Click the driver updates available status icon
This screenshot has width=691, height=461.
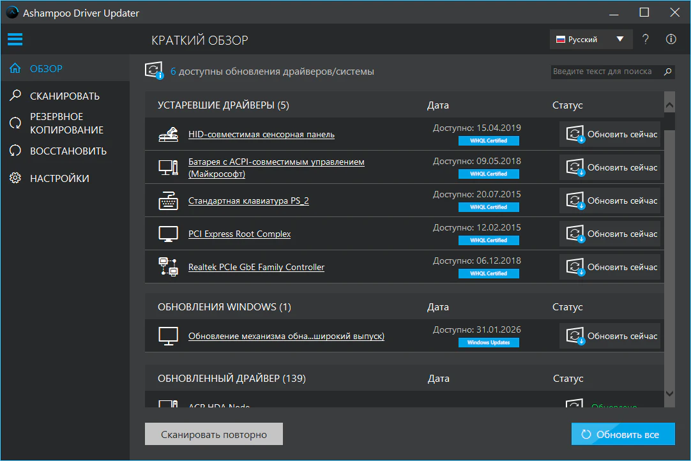pyautogui.click(x=154, y=72)
